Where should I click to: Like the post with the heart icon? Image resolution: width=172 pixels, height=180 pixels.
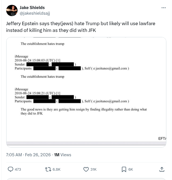tap(86, 169)
